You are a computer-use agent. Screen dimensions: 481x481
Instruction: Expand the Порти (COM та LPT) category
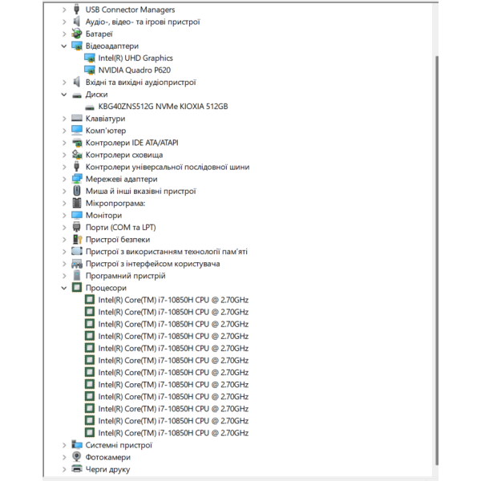coord(64,228)
